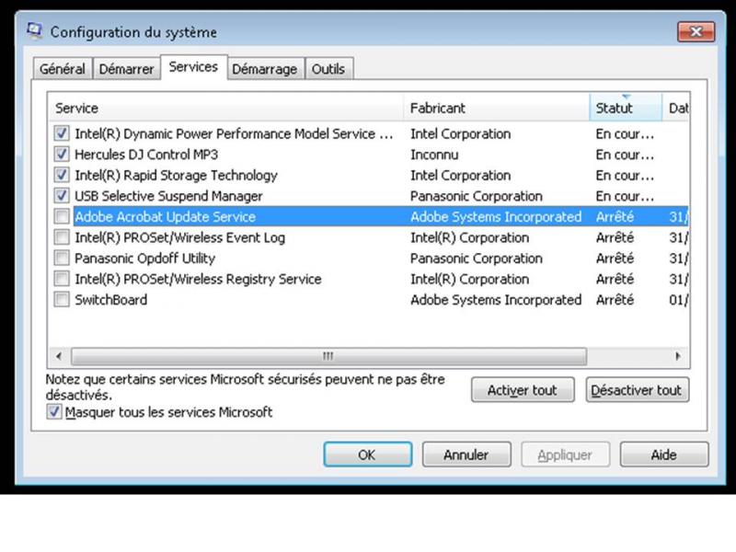Enable the SwitchBoard service checkbox
The image size is (736, 552).
pos(62,300)
